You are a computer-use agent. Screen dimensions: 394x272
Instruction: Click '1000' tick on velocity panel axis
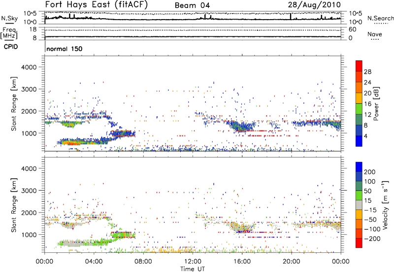tap(29, 235)
